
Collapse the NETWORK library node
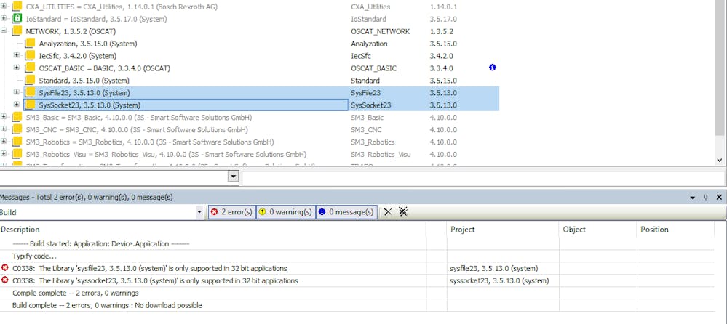(4, 31)
